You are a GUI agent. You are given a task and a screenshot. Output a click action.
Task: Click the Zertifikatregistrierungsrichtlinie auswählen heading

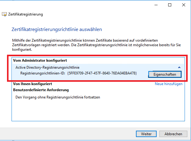tap(57, 29)
